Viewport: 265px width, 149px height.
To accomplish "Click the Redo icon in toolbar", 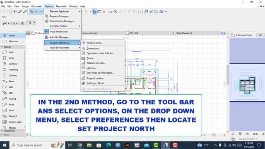I will (x=8, y=12).
